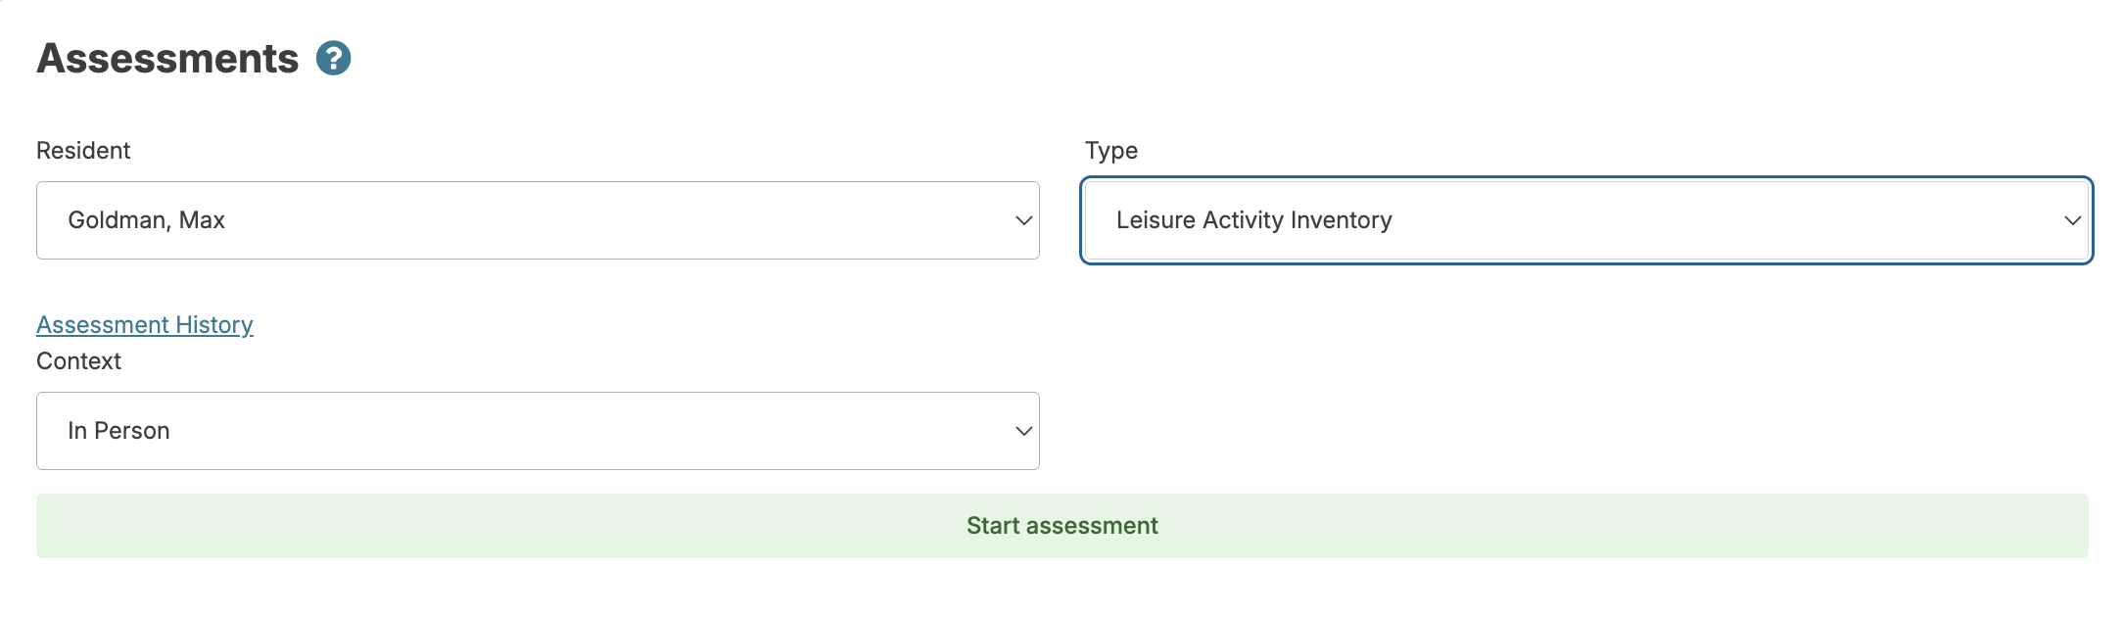Click the Resident field label

click(83, 151)
